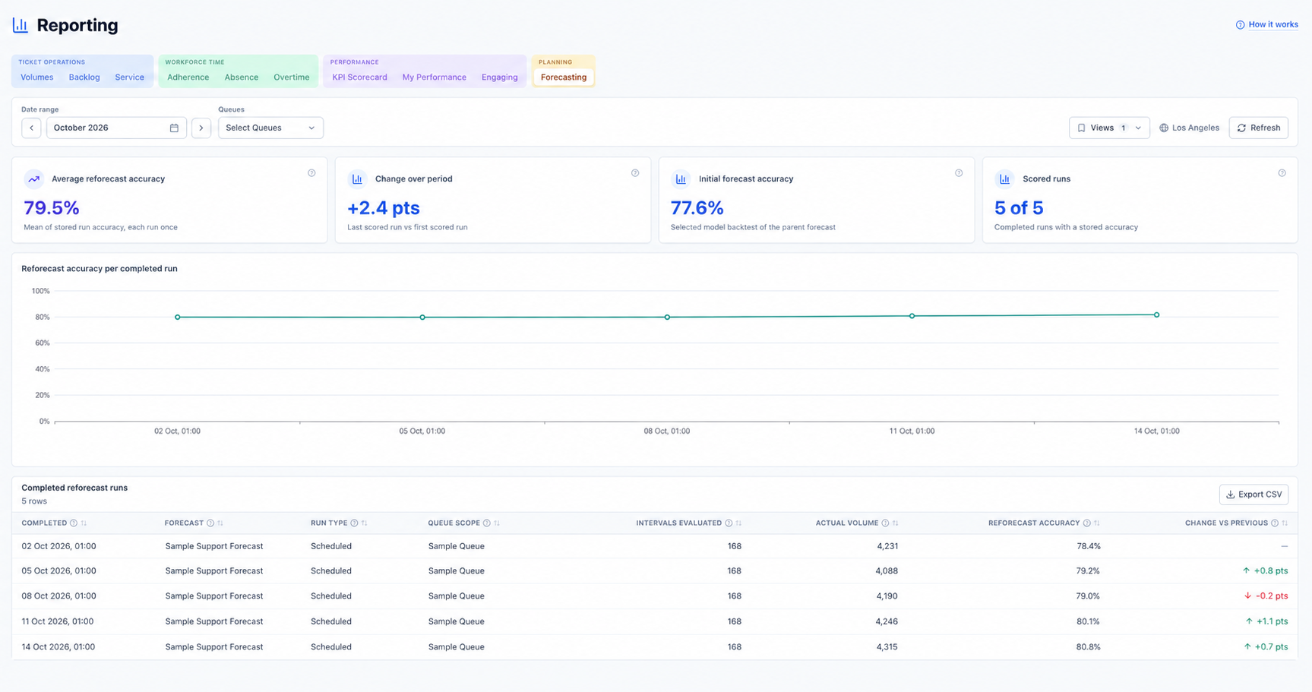Open the How it works link
1312x692 pixels.
coord(1273,25)
